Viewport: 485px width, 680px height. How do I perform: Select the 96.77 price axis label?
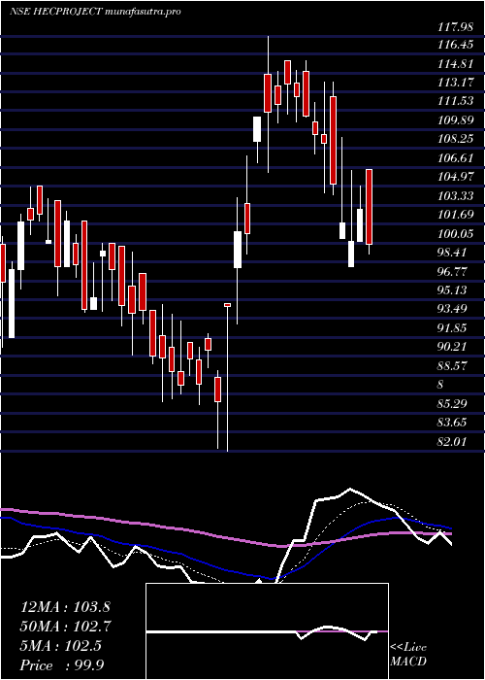point(453,271)
